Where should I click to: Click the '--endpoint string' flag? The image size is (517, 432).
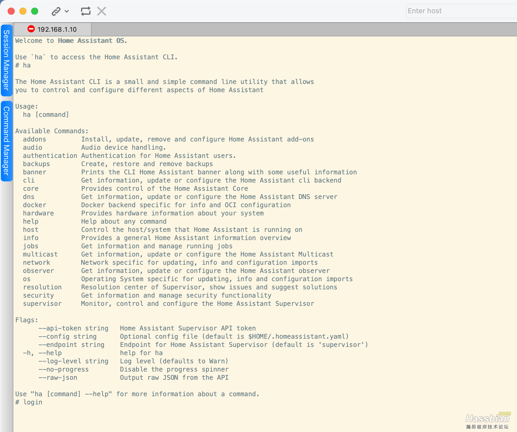[71, 345]
